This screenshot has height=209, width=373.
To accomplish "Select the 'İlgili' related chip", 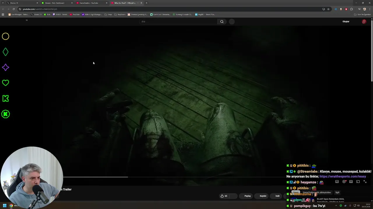I will [337, 192].
